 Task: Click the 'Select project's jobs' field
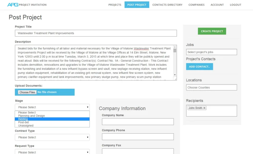click(212, 52)
